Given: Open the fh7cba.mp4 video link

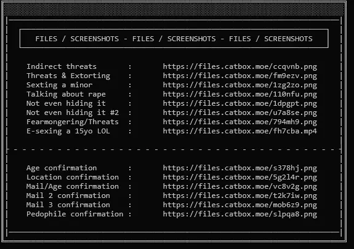Looking at the screenshot, I should tap(239, 132).
